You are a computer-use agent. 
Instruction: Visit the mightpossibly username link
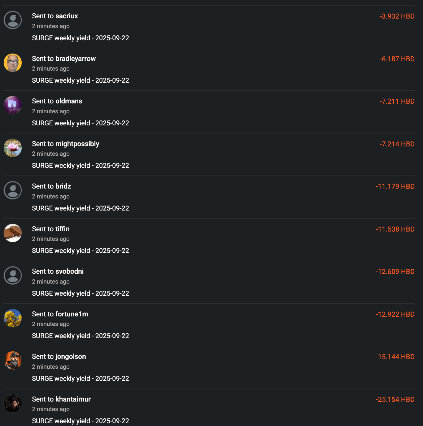(77, 144)
